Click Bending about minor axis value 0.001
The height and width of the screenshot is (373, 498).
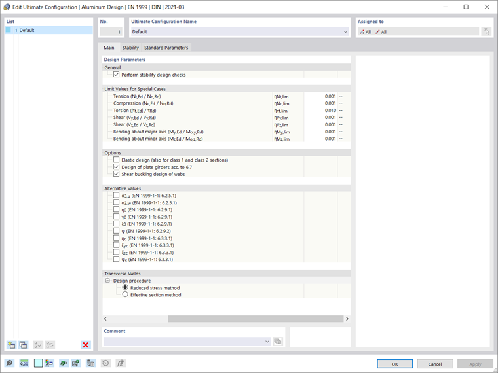pos(320,139)
